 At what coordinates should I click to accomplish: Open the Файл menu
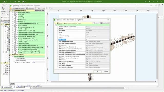[3, 5]
